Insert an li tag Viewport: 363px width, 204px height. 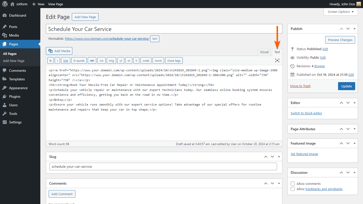click(136, 60)
